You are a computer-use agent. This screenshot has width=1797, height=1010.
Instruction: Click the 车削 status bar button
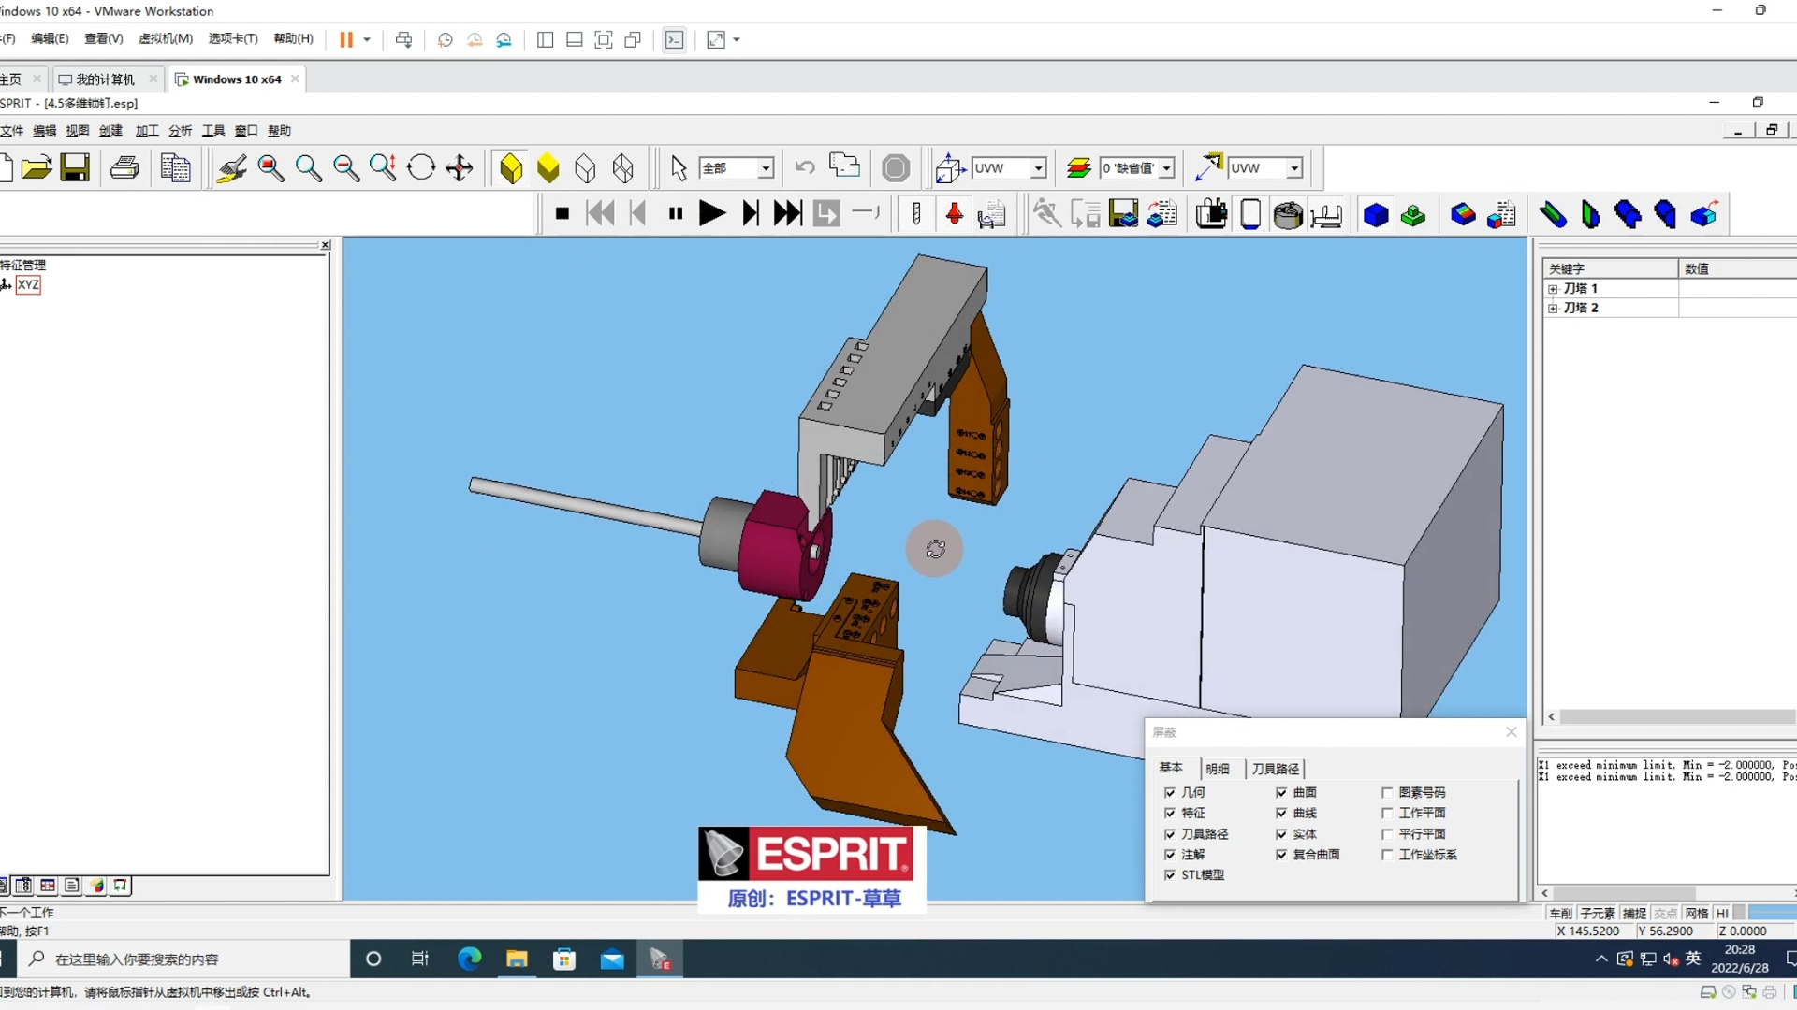1560,913
